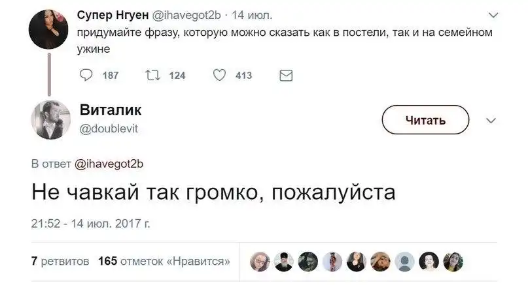Expand the top tweet options chevron

[493, 14]
